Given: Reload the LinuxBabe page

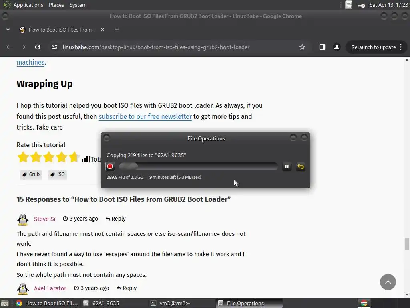Looking at the screenshot, I should pos(38,47).
